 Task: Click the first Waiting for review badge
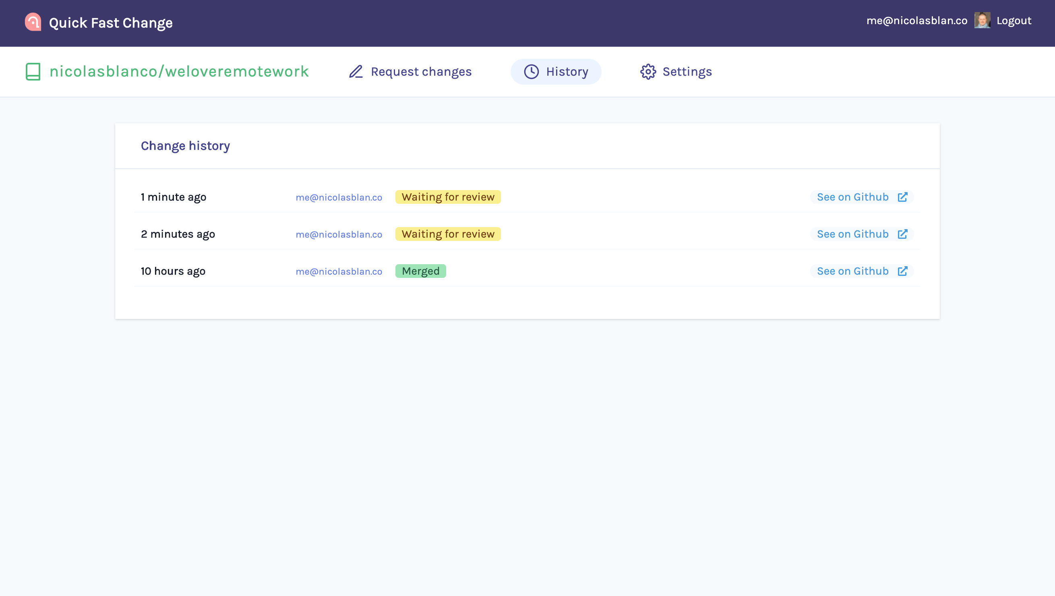pos(448,197)
